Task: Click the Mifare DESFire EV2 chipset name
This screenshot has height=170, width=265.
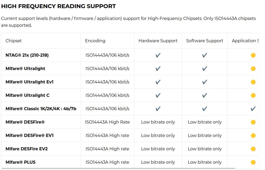Action: (x=27, y=149)
